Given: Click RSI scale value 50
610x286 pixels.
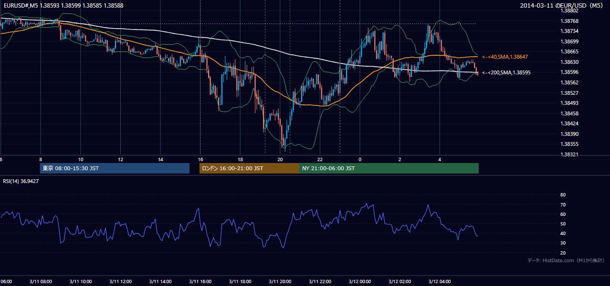Looking at the screenshot, I should pyautogui.click(x=563, y=224).
